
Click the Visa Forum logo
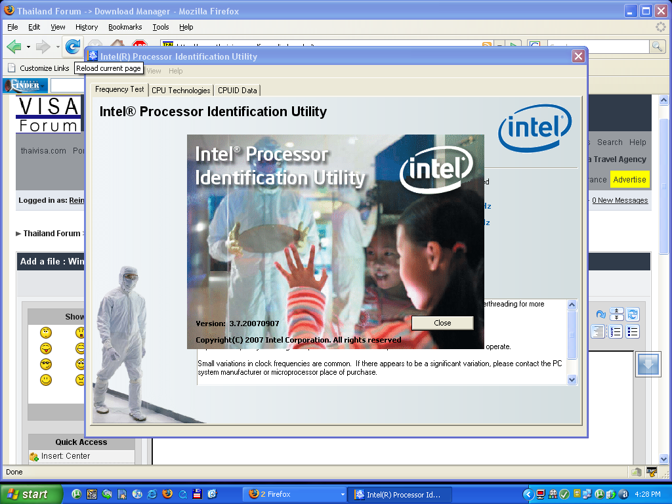coord(49,114)
